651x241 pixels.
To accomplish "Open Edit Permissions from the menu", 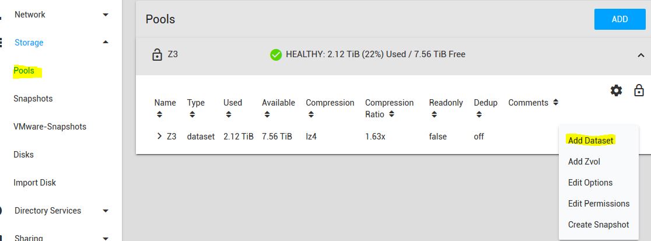I will pos(598,204).
